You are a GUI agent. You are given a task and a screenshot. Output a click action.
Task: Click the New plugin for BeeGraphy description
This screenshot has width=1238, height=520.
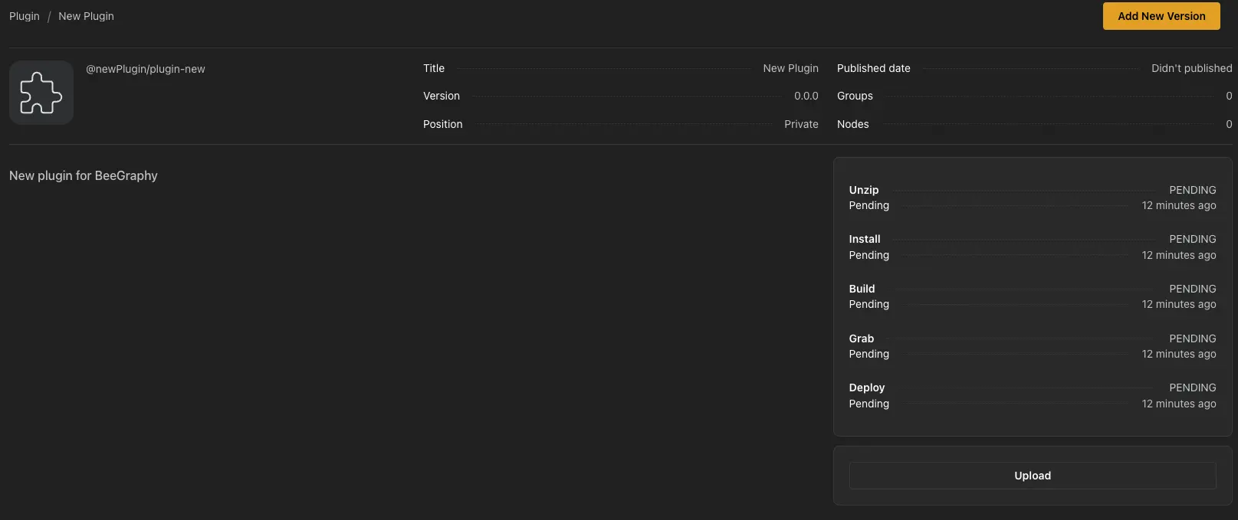84,175
